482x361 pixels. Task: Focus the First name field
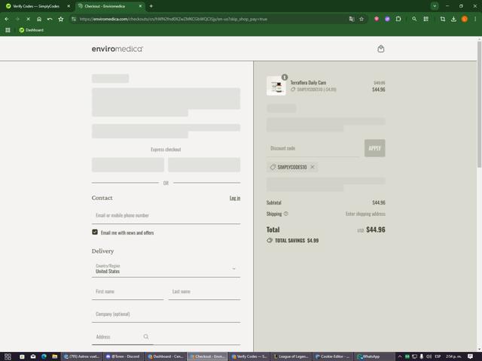pyautogui.click(x=127, y=292)
